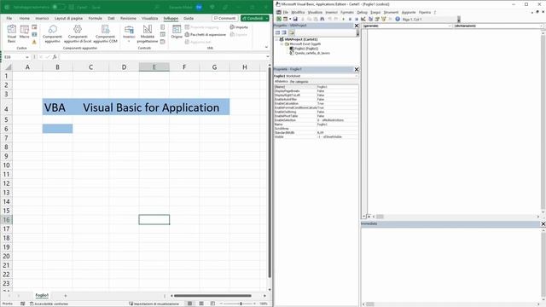This screenshot has width=546, height=307.
Task: Switch to the Sviluppo ribbon tab
Action: (171, 18)
